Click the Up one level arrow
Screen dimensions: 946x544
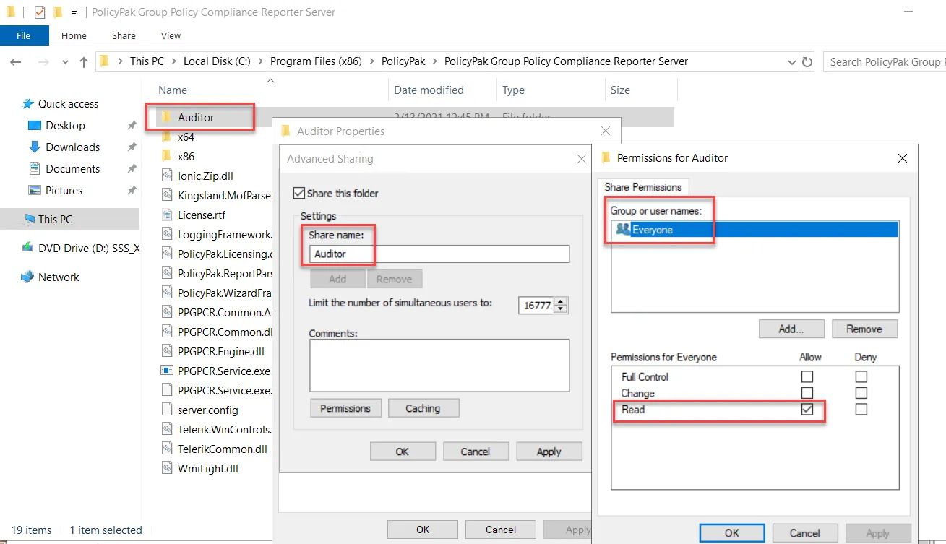pyautogui.click(x=84, y=62)
